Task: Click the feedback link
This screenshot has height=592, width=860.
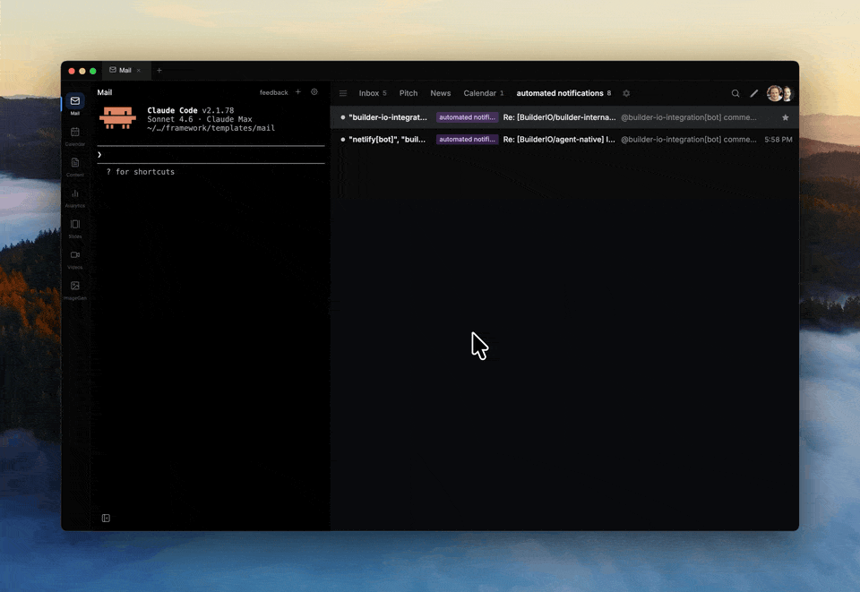Action: pyautogui.click(x=273, y=91)
